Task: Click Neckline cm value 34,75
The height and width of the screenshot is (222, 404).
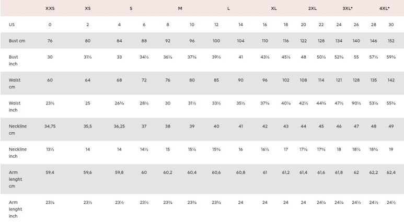Action: tap(50, 126)
